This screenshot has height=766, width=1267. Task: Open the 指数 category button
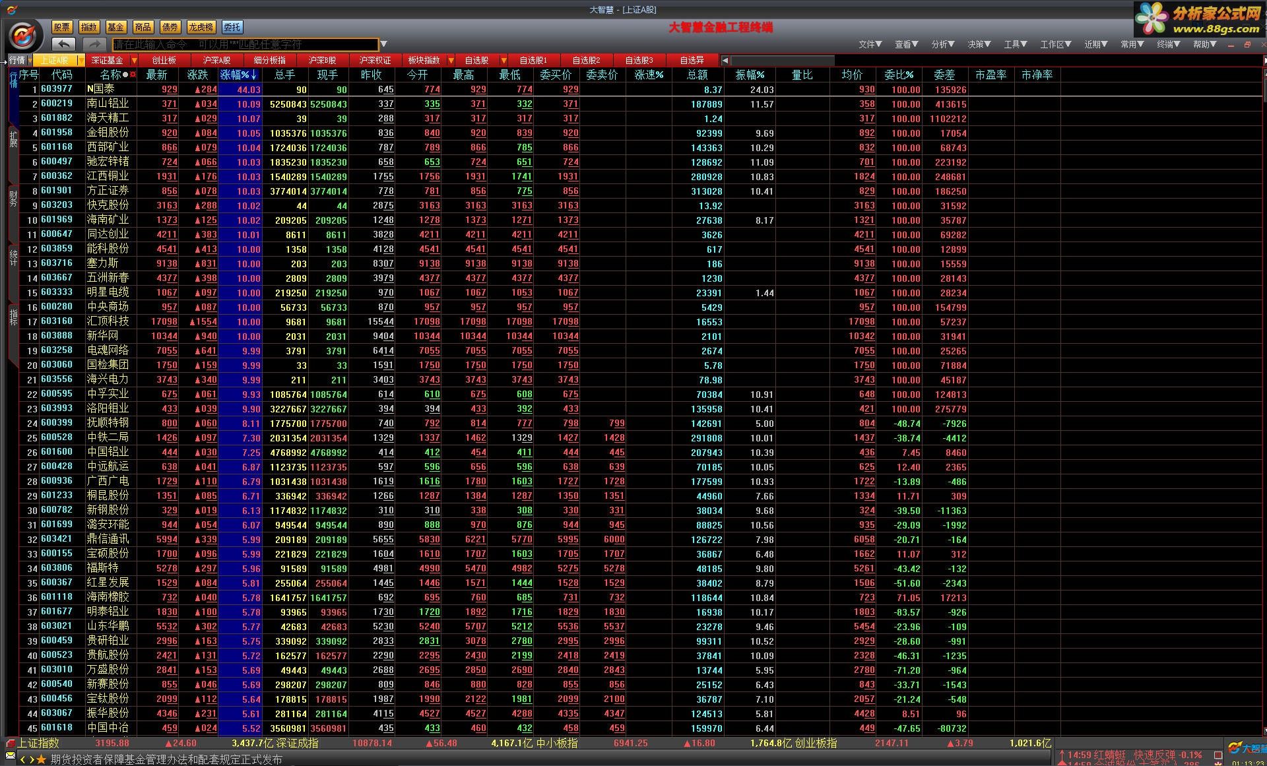(x=89, y=27)
